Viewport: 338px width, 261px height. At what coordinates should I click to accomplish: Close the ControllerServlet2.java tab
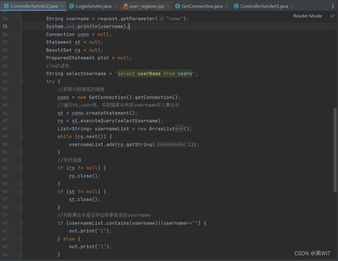point(63,6)
